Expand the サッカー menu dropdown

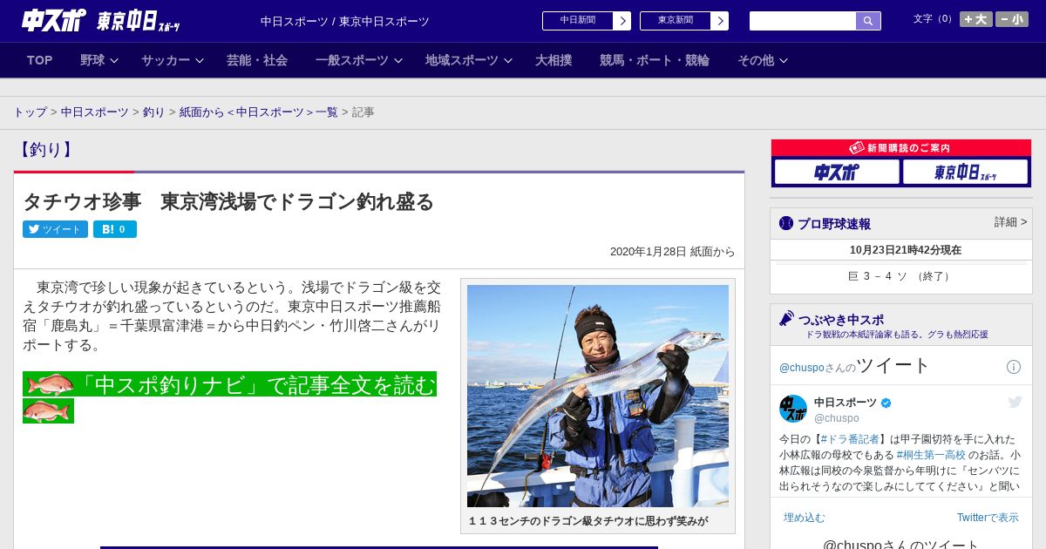point(173,60)
